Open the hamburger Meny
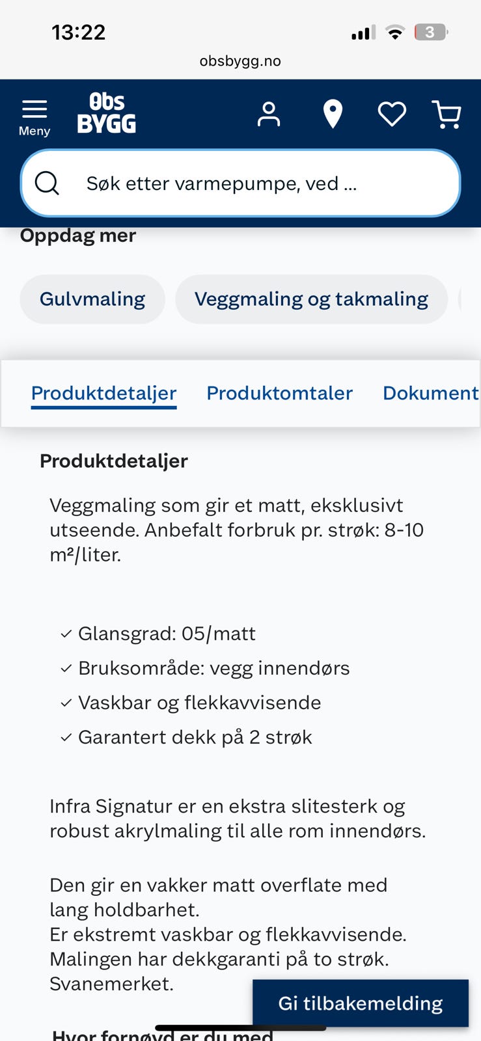Viewport: 481px width, 1041px height. point(34,114)
